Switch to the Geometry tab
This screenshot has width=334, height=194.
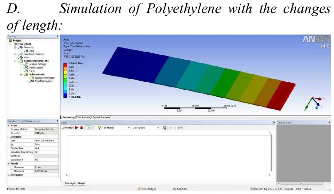tap(68, 117)
